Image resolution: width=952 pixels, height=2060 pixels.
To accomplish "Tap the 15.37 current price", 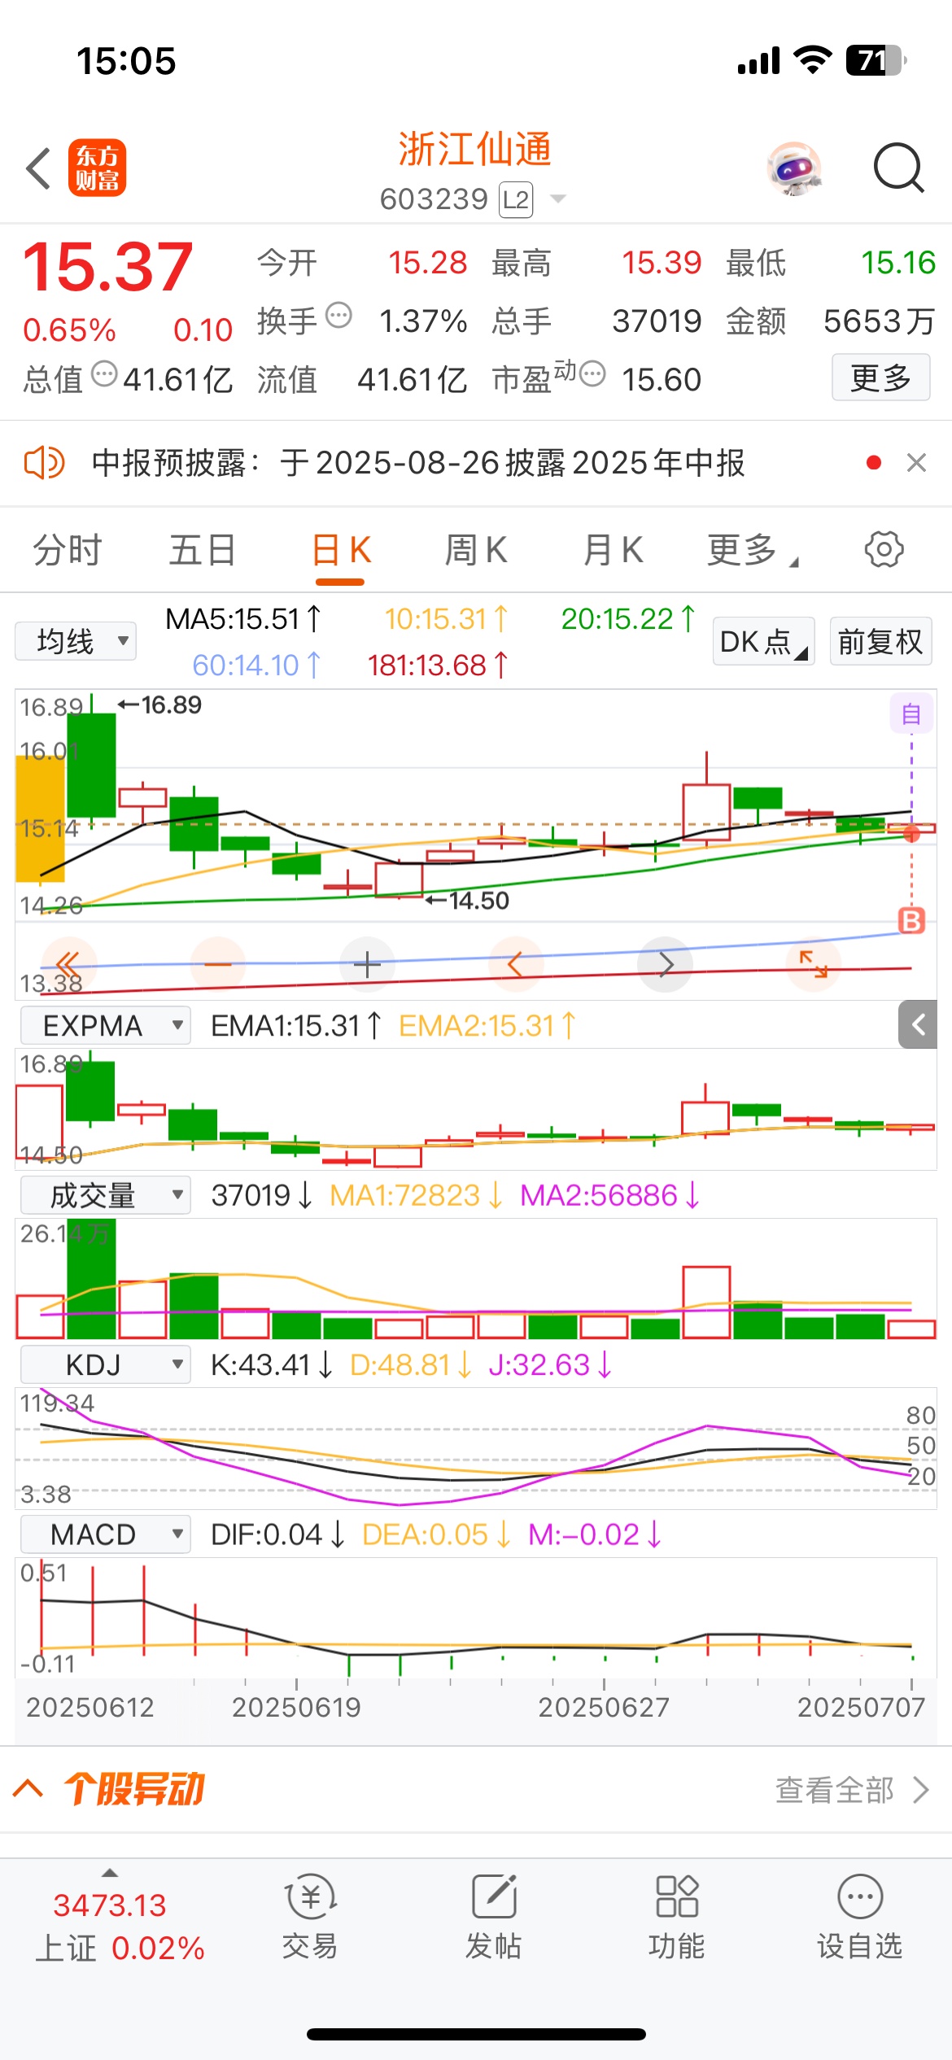I will point(107,267).
